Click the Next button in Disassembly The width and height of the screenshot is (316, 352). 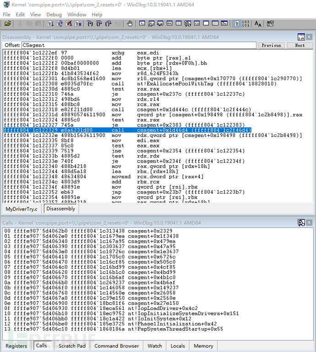[x=300, y=45]
